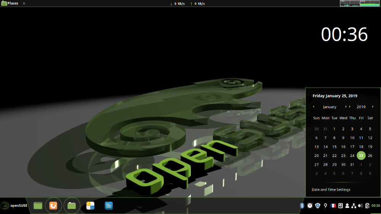The height and width of the screenshot is (214, 381).
Task: Open the CPU usage graph monitor
Action: click(x=350, y=3)
